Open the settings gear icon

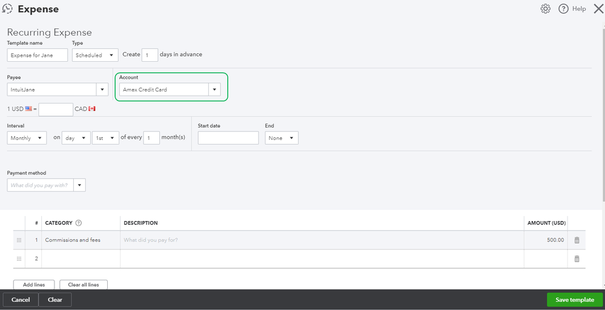[x=546, y=8]
